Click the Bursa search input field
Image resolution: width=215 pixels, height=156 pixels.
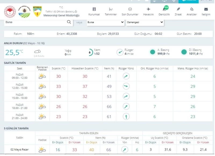pyautogui.click(x=35, y=22)
